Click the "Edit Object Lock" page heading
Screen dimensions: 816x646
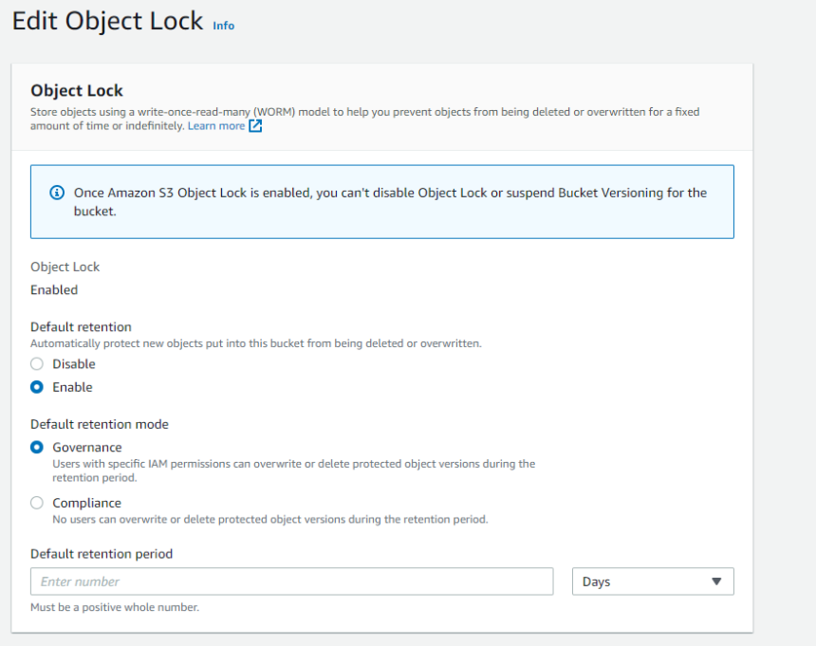point(107,21)
